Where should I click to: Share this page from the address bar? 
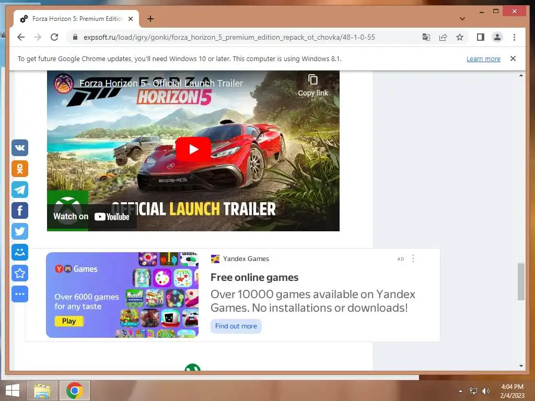pos(443,37)
